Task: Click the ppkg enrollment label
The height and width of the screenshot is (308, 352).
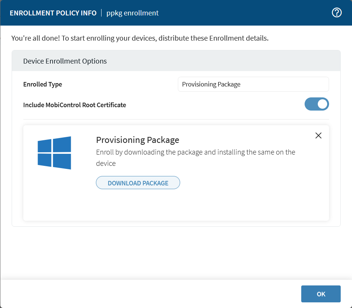Action: point(132,12)
